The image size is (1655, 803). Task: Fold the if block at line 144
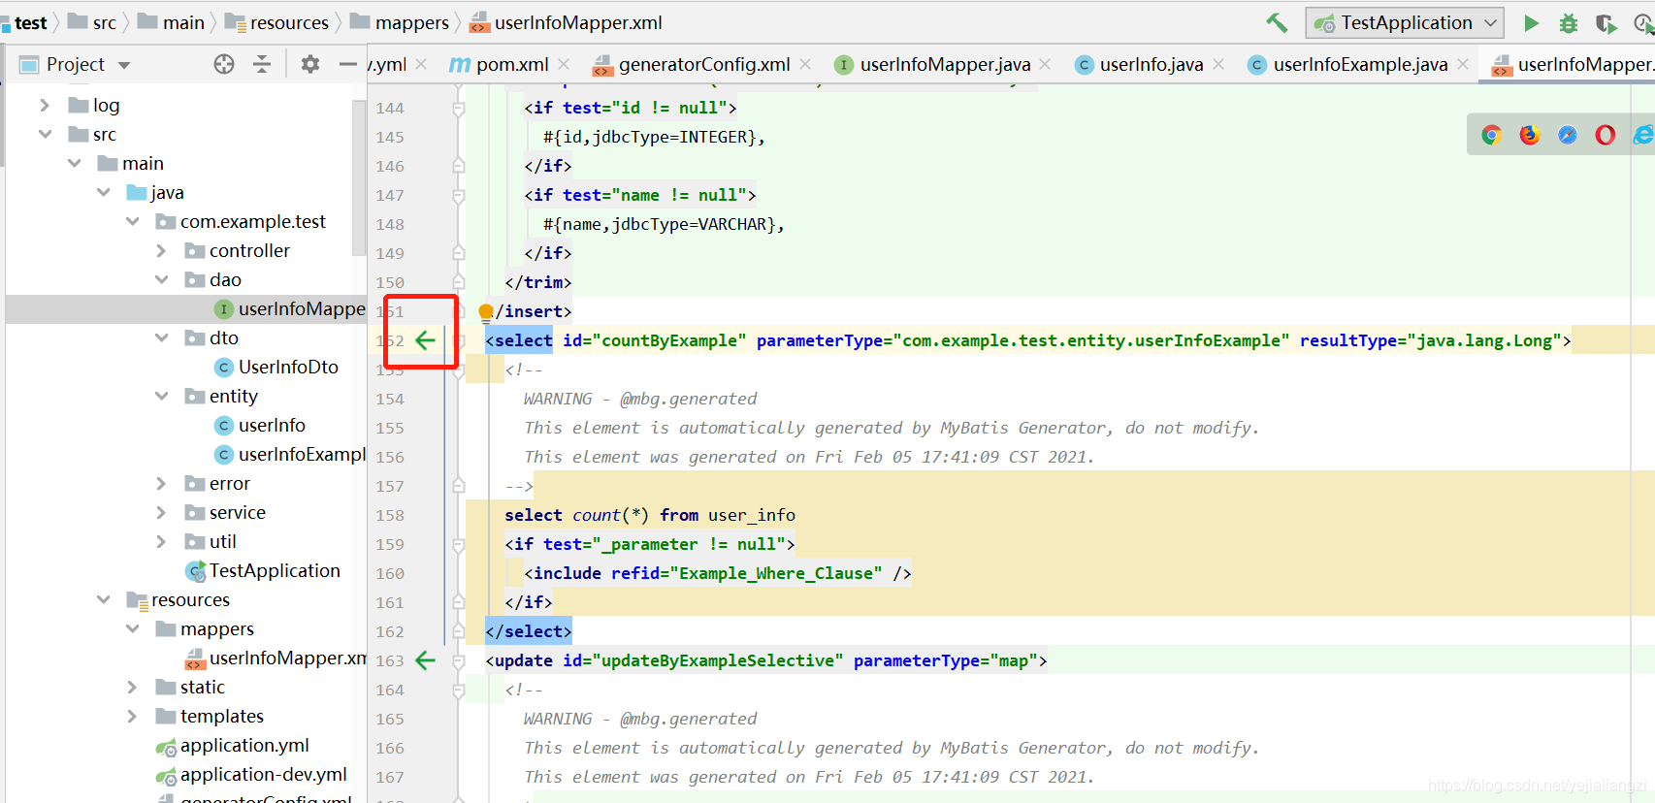[459, 108]
